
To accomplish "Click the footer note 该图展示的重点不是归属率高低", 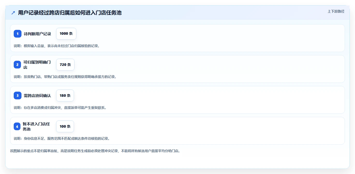I will tap(95, 151).
